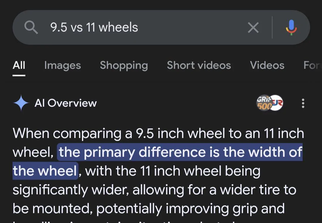The width and height of the screenshot is (322, 223).
Task: Switch to the Videos tab
Action: pyautogui.click(x=267, y=65)
